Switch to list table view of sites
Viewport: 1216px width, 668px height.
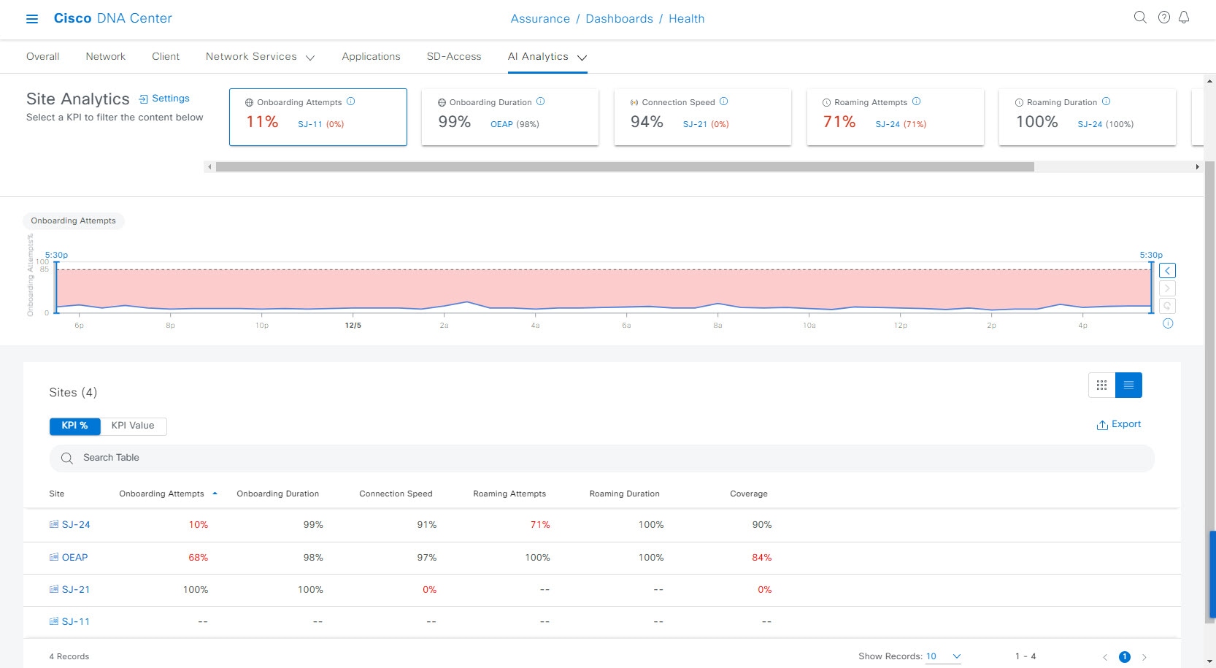1128,385
